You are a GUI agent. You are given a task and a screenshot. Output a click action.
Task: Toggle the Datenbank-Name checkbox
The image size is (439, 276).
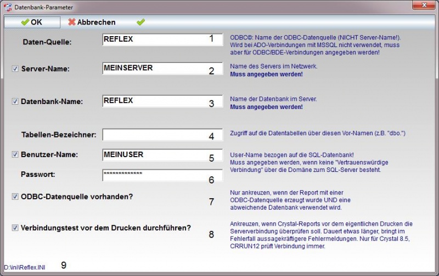pos(15,101)
